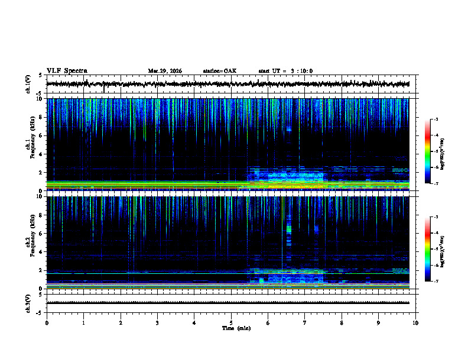Screen dimensions: 468x362
Task: Click the "-5" tick on lower color bar
Action: click(435, 249)
